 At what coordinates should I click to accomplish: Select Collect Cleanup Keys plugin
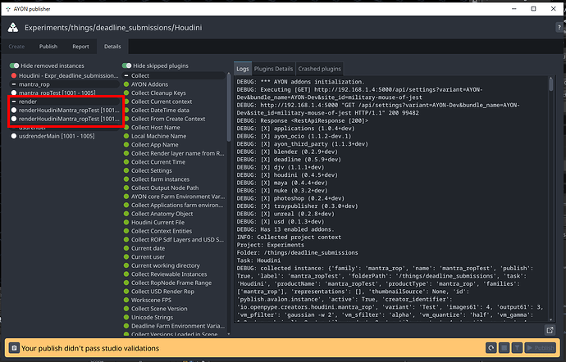(174, 93)
